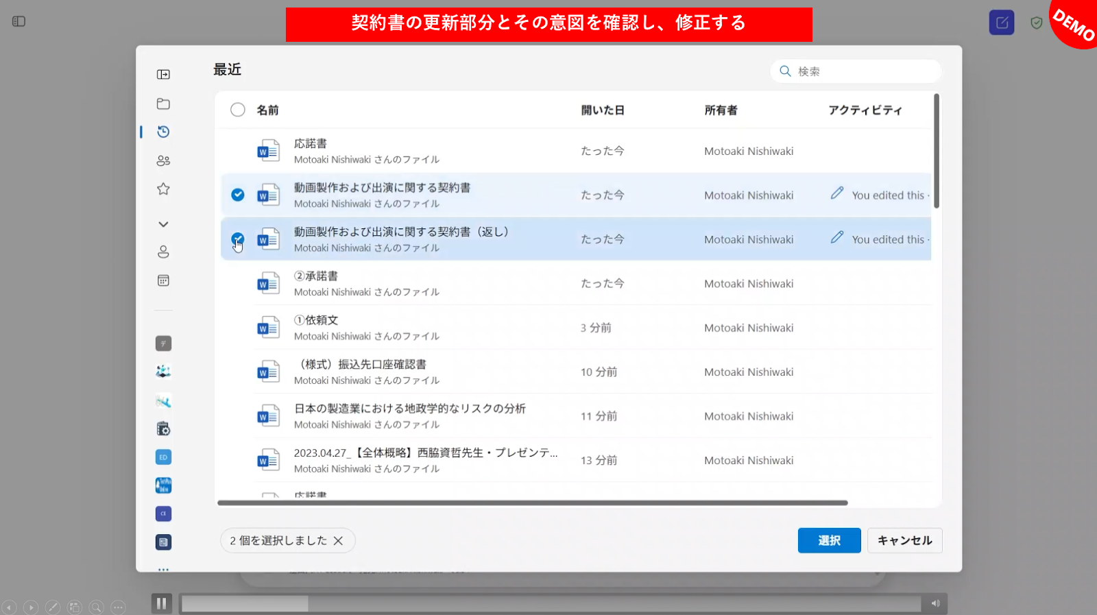This screenshot has height=615, width=1097.
Task: Click the speaker volume icon
Action: click(x=935, y=603)
